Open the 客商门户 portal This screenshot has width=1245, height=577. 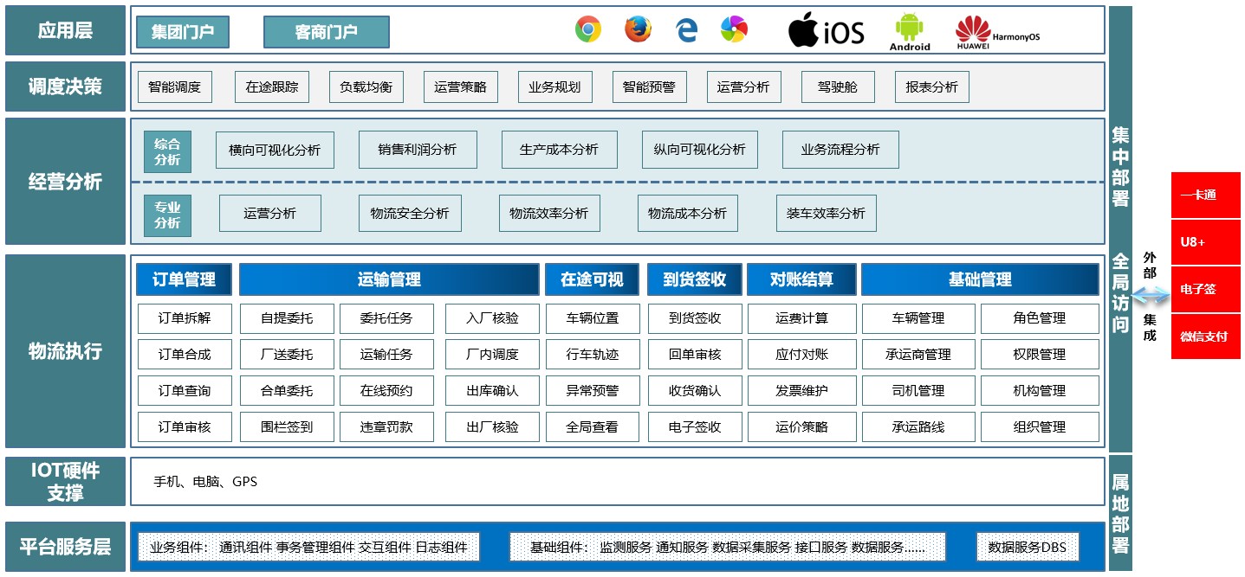(327, 32)
